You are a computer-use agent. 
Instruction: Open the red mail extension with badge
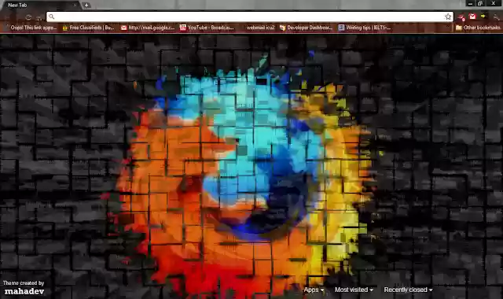[x=461, y=17]
